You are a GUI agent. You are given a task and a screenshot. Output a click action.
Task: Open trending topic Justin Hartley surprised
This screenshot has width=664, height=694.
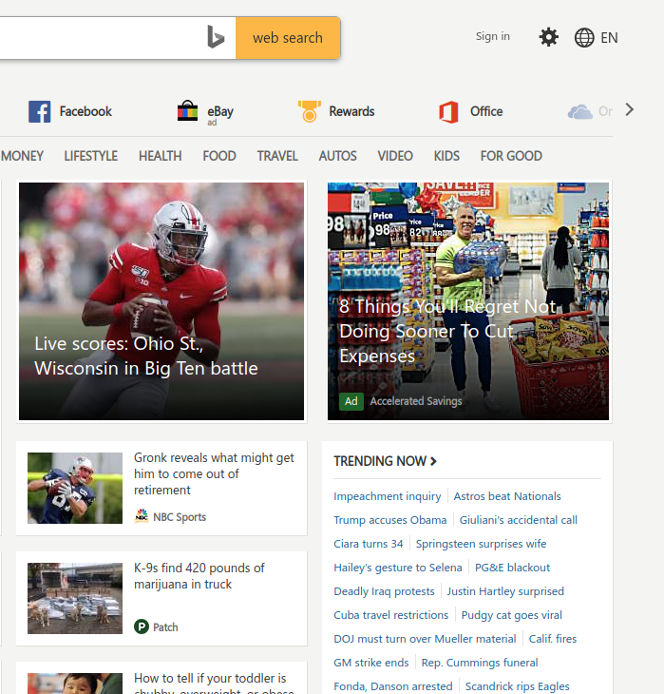coord(505,591)
